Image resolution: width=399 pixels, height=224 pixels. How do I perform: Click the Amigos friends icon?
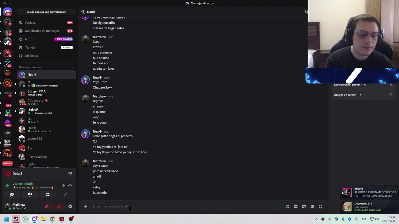[x=21, y=23]
